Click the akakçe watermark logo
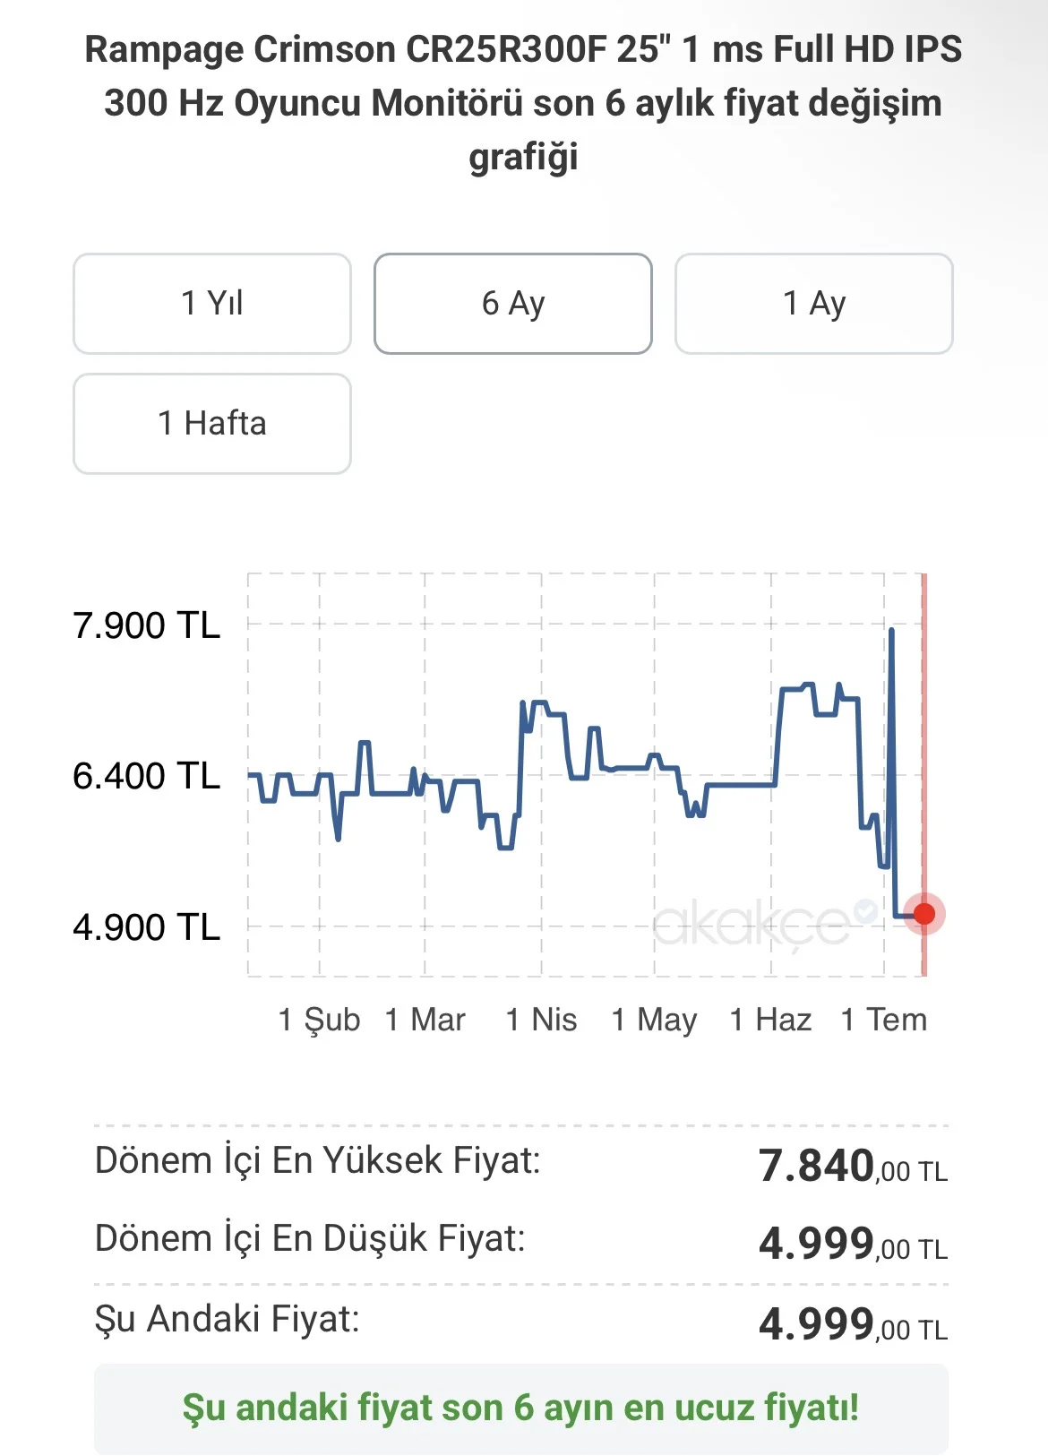 (x=752, y=925)
